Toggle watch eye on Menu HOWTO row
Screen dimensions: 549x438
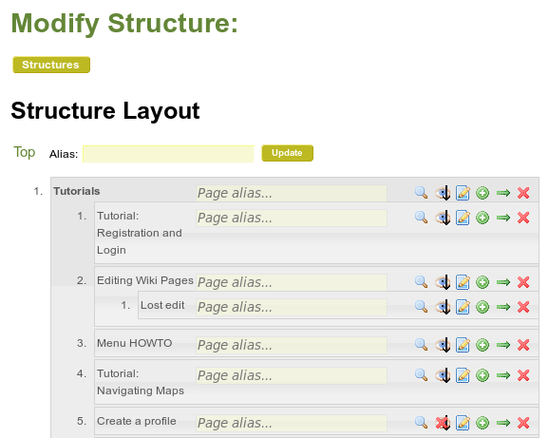tap(443, 345)
